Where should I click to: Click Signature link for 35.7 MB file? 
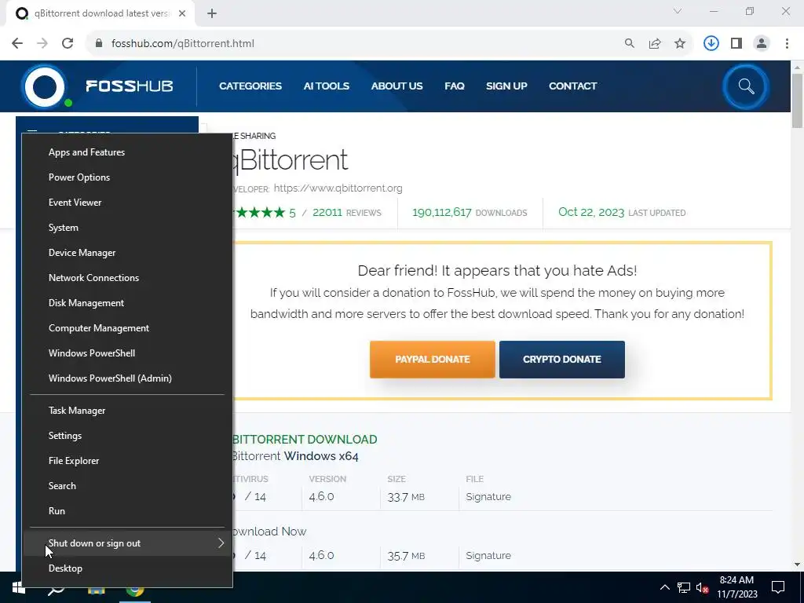tap(488, 556)
